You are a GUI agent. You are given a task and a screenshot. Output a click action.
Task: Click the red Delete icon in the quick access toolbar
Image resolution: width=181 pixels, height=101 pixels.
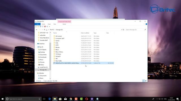[x=45, y=27]
